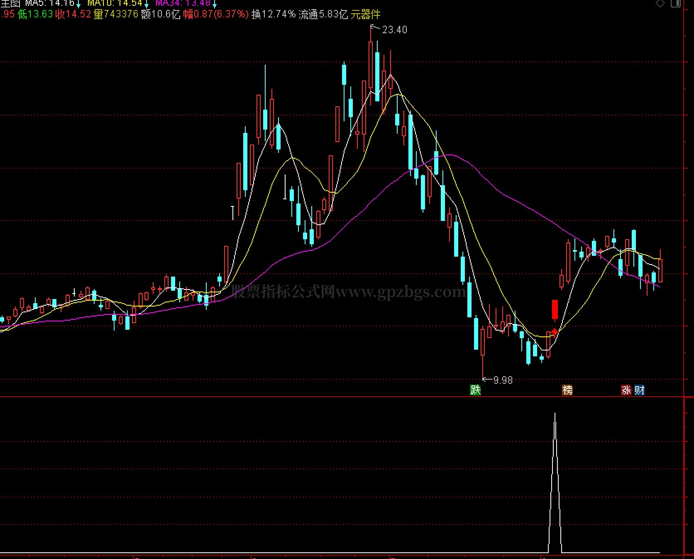Open MA5 parameter arrow dropdown
This screenshot has height=559, width=694.
click(78, 4)
